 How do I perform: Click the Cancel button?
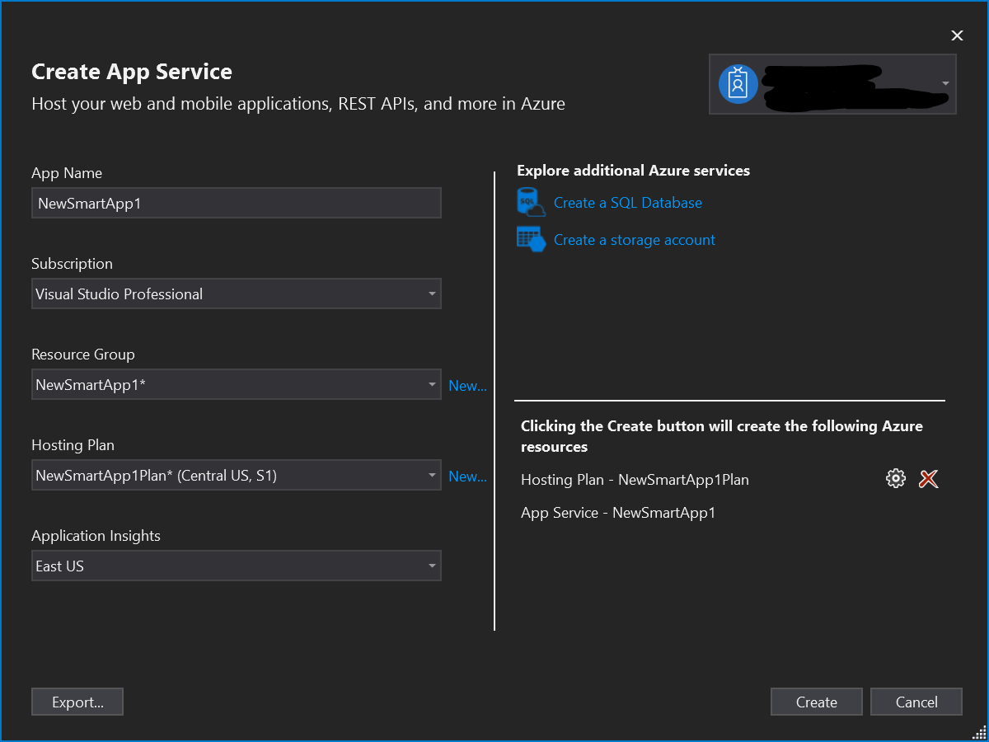coord(916,702)
